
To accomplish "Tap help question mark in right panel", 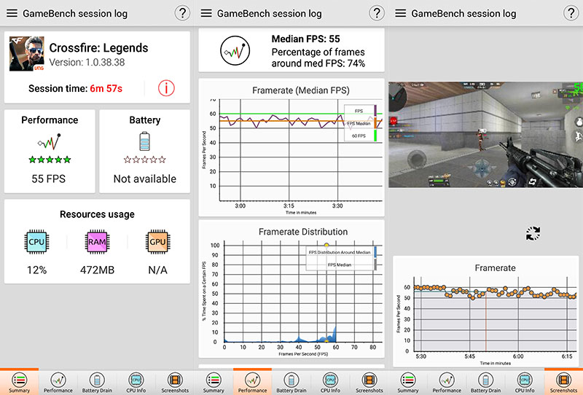I will click(571, 13).
